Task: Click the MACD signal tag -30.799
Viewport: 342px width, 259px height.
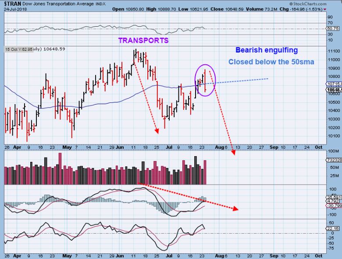Action: click(x=334, y=206)
